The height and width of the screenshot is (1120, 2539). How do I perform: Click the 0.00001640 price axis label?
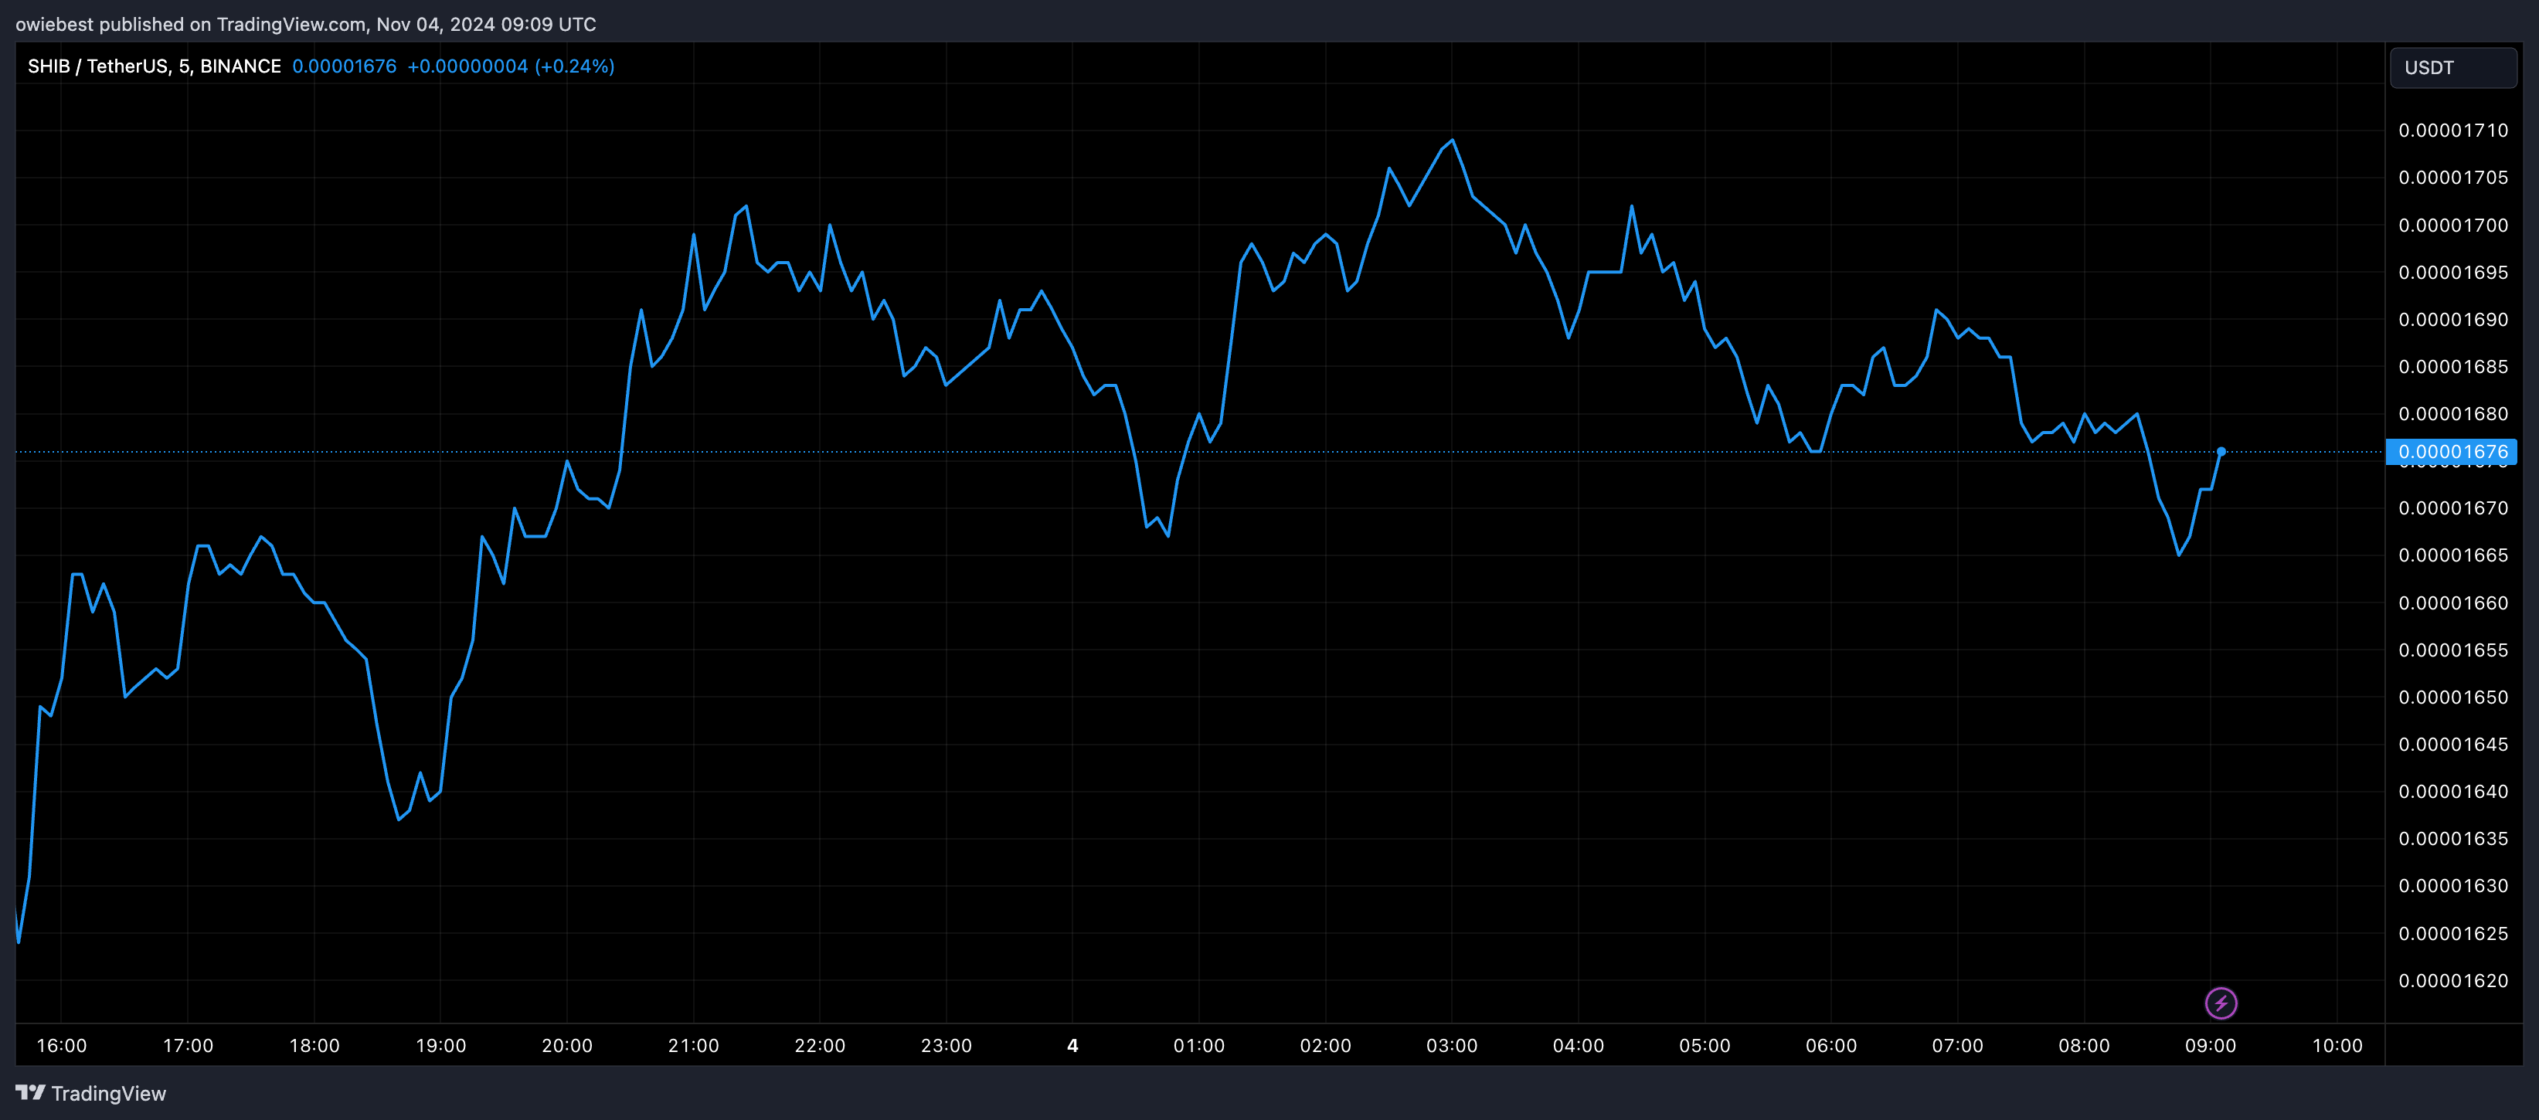[x=2453, y=791]
